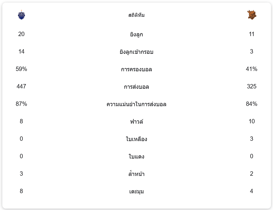Select the "ยิงลูกเข้ากรอบ" stat label
This screenshot has width=273, height=210.
(136, 52)
